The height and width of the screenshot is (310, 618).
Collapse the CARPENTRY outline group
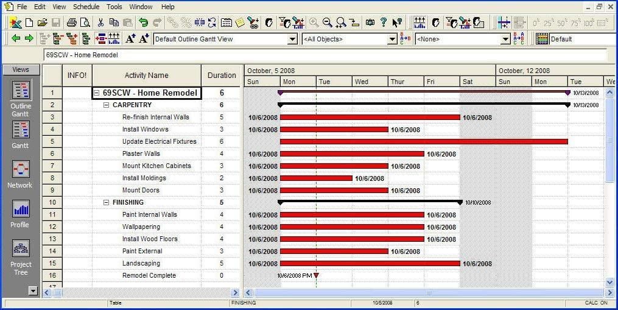(107, 105)
